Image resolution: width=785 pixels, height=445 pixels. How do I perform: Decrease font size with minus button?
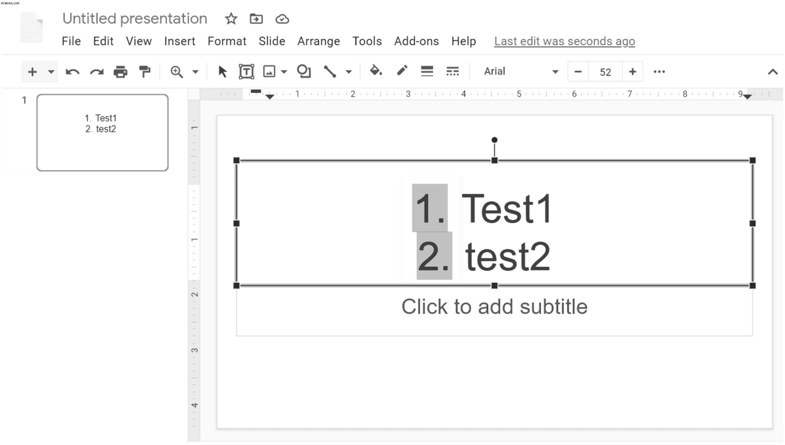(578, 72)
